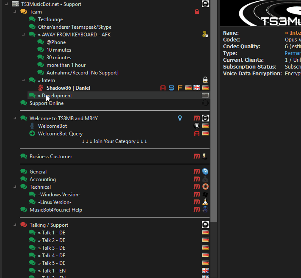Select the 10 minutes channel
This screenshot has width=301, height=278.
[59, 50]
